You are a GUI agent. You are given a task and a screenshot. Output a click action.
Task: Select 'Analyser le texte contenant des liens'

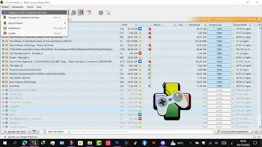point(34,12)
